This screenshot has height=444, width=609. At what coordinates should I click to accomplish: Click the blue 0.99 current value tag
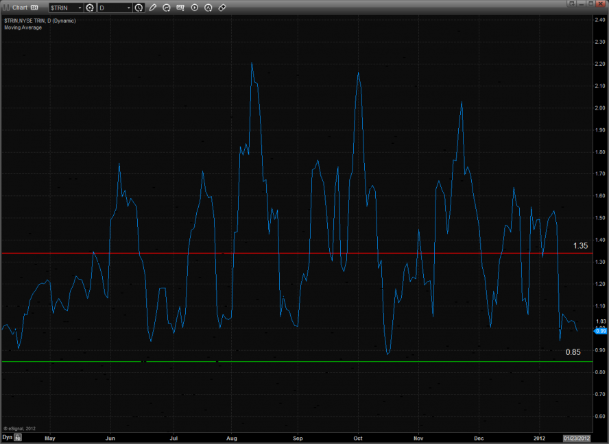(601, 331)
